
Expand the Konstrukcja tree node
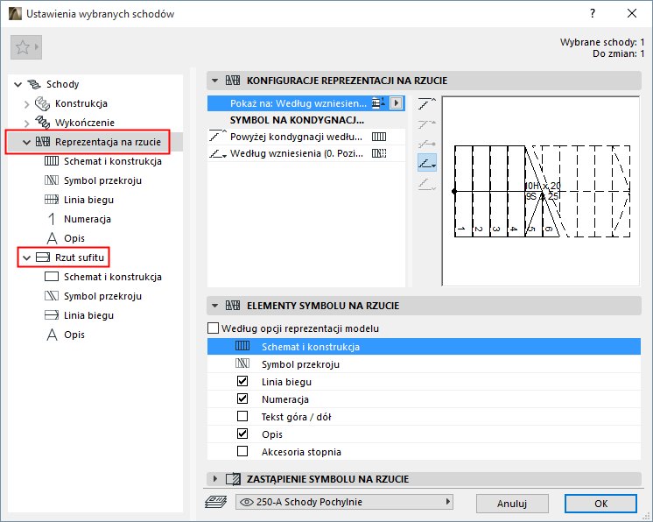tap(26, 103)
